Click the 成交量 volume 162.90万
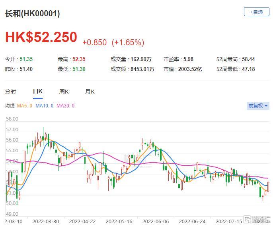Screen dimensions: 273x226 (141, 59)
